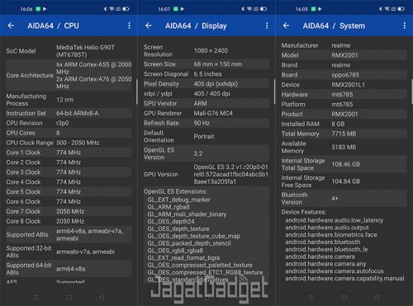
Task: Select Total Memory value 7715 MB
Action: pyautogui.click(x=344, y=134)
